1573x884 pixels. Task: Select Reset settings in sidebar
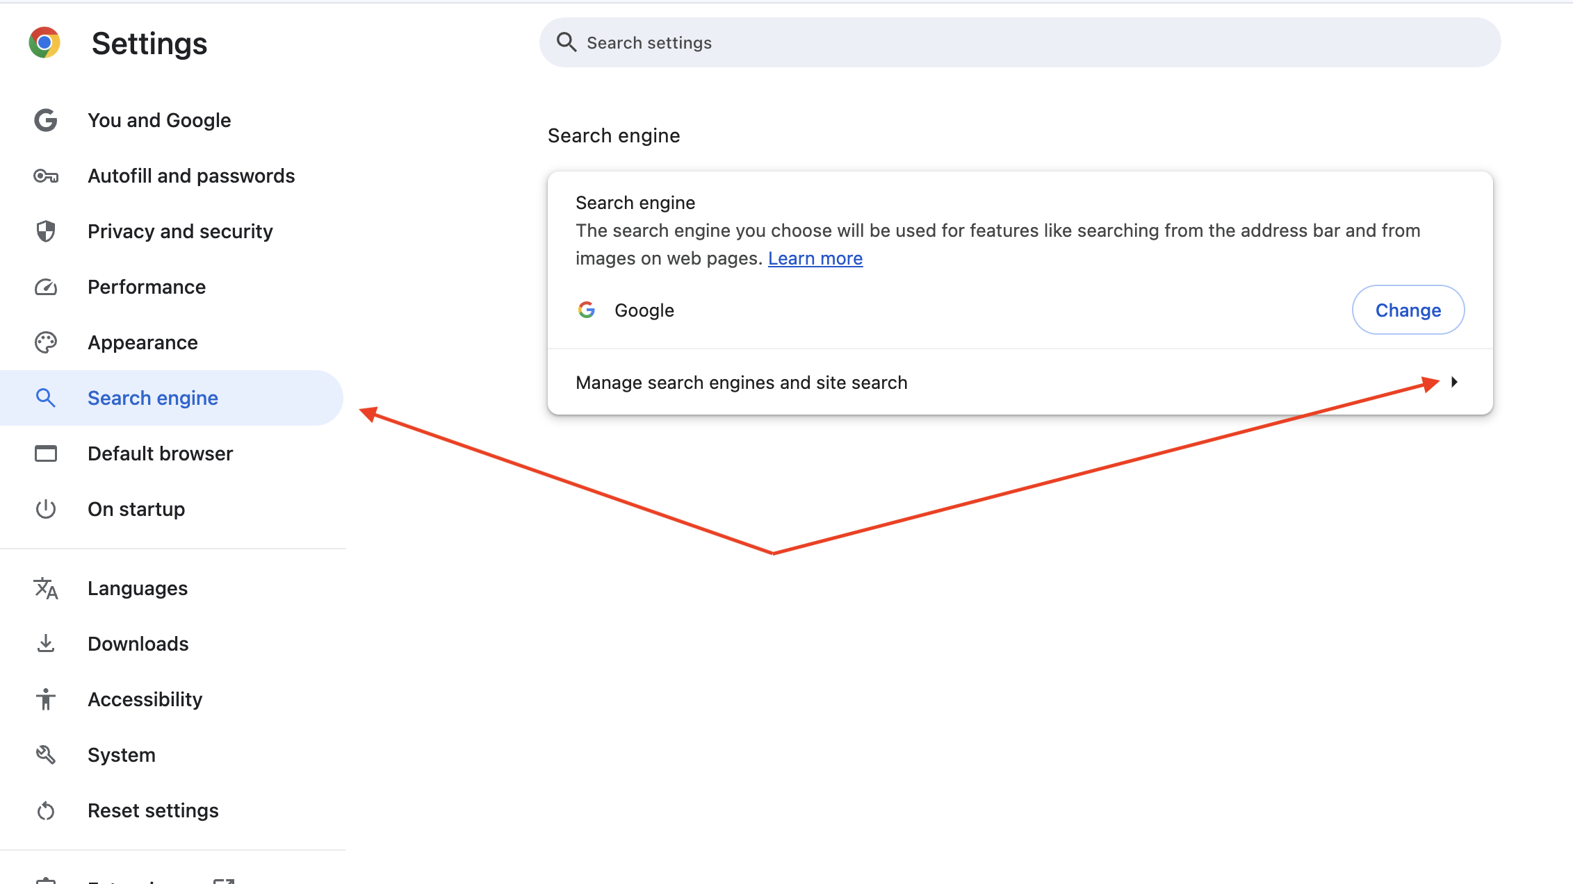tap(153, 810)
